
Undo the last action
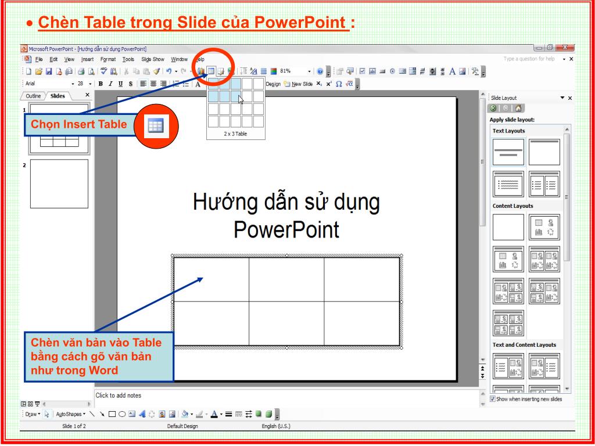tap(169, 71)
